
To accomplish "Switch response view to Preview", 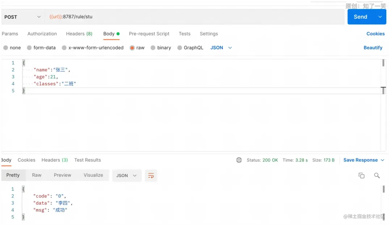I will [63, 175].
